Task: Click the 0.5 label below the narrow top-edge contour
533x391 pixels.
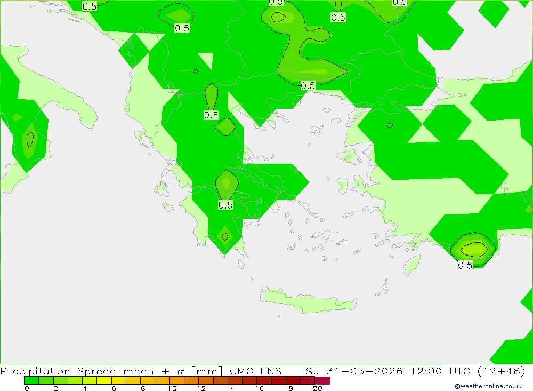Action: click(338, 18)
